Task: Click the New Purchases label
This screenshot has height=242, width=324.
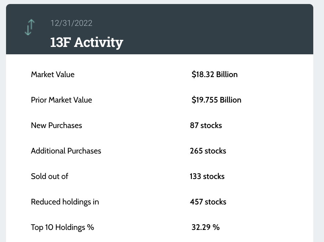Action: pyautogui.click(x=56, y=125)
